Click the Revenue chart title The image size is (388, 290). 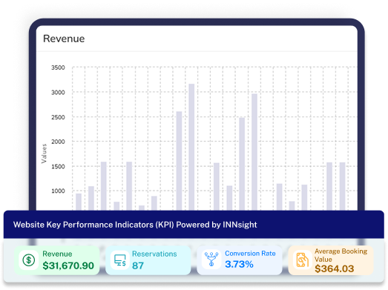[64, 39]
